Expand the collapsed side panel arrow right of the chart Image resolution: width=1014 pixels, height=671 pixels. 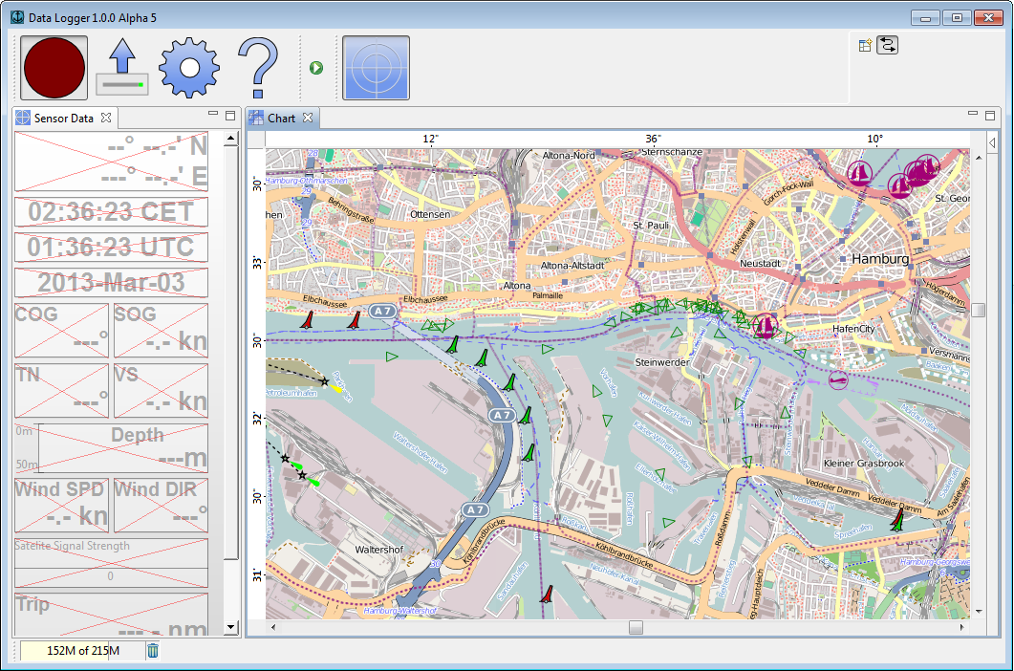(x=991, y=143)
